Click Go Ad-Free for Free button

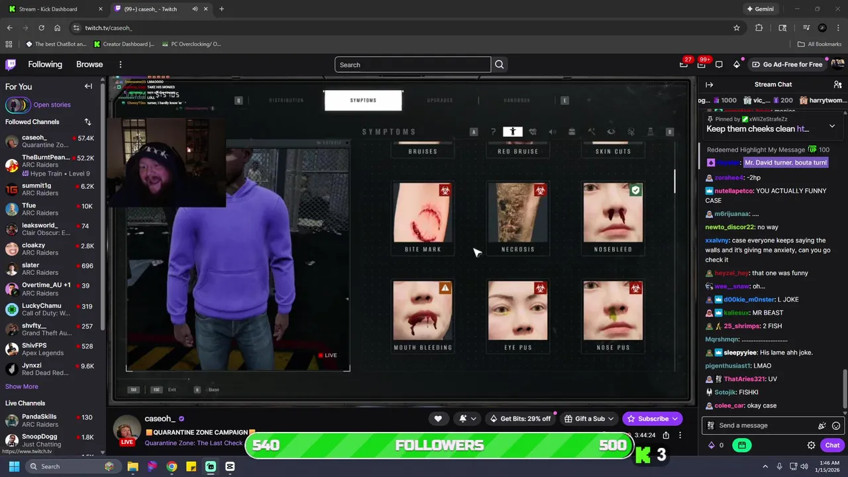[787, 64]
